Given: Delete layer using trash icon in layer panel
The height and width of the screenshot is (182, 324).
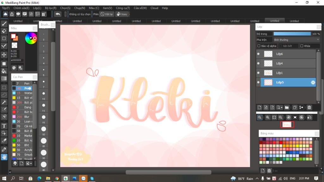Looking at the screenshot, I should tap(309, 107).
